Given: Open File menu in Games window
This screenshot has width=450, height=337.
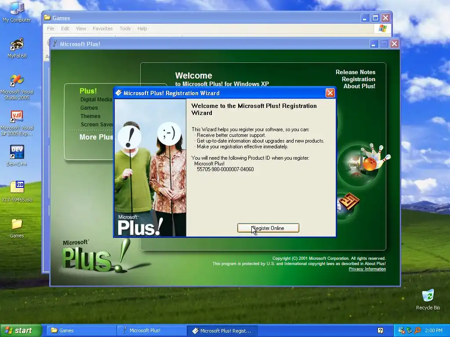Looking at the screenshot, I should 51,29.
